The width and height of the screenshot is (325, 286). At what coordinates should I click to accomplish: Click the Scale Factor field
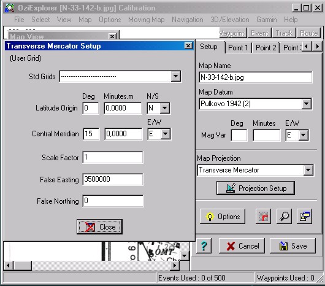113,157
